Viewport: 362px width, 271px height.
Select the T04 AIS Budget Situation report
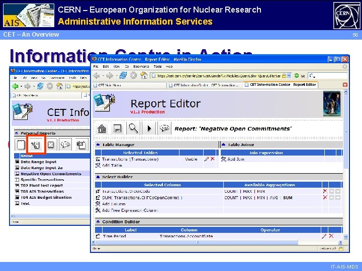[x=46, y=197]
